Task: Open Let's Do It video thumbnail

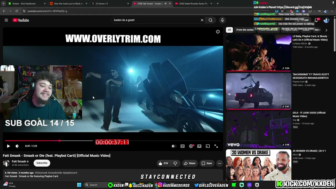Action: pyautogui.click(x=259, y=53)
